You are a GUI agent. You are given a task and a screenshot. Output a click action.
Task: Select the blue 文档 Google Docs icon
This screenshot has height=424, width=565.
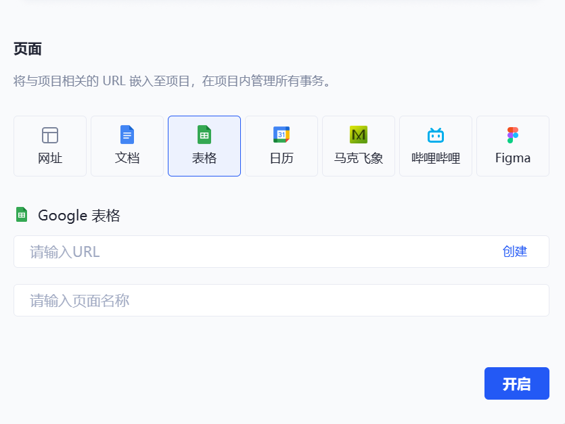pyautogui.click(x=127, y=135)
